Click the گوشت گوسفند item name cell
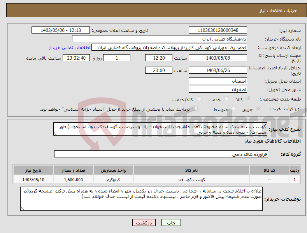Viewport: 307px width, 233px height. point(191,180)
